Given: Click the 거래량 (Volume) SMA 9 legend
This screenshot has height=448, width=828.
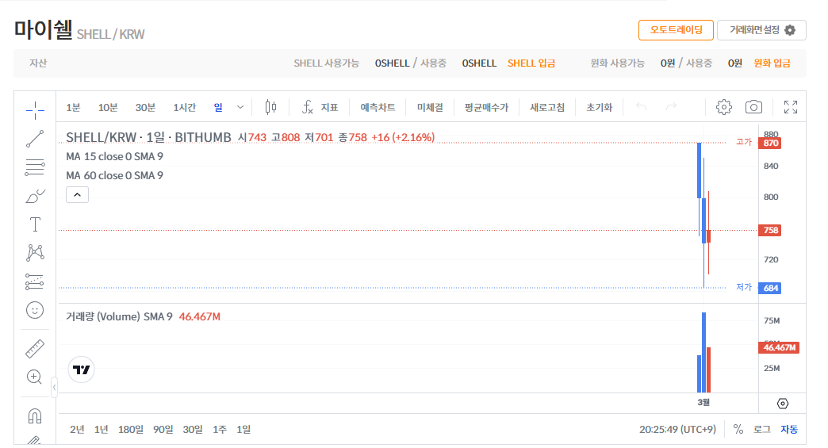Looking at the screenshot, I should point(119,316).
